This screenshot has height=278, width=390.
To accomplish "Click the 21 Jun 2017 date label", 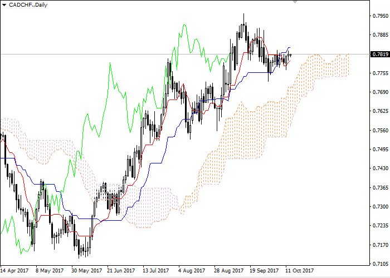I will click(x=121, y=270).
